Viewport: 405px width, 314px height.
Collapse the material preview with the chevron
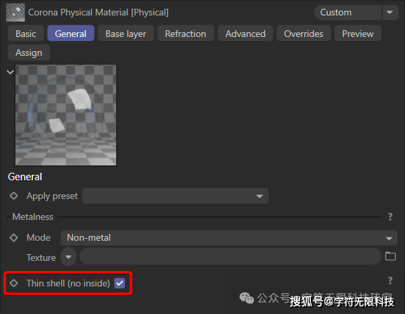click(x=10, y=71)
